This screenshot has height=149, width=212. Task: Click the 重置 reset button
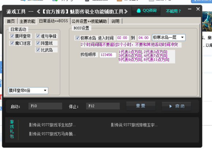[141, 106]
